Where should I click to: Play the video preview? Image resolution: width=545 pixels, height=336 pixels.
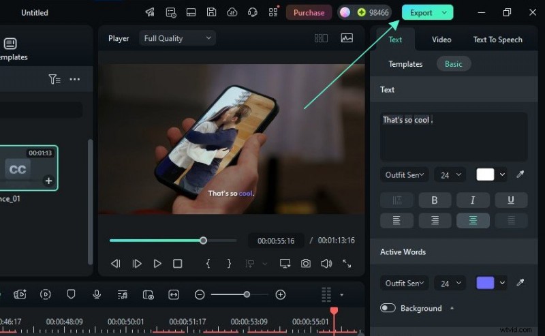pyautogui.click(x=157, y=264)
